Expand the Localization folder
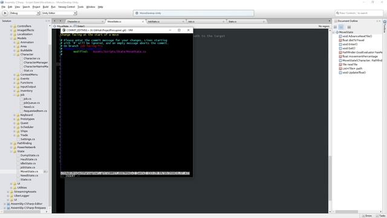The image size is (387, 218). 11,35
